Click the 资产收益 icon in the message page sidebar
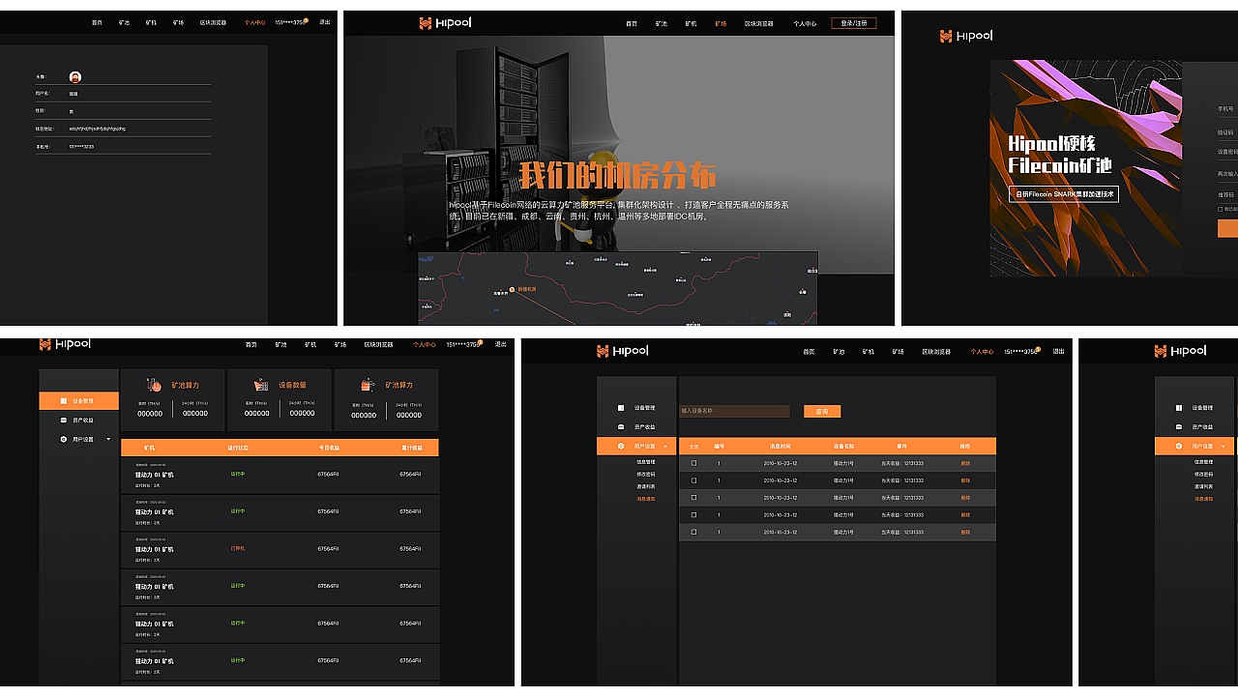 [x=622, y=426]
